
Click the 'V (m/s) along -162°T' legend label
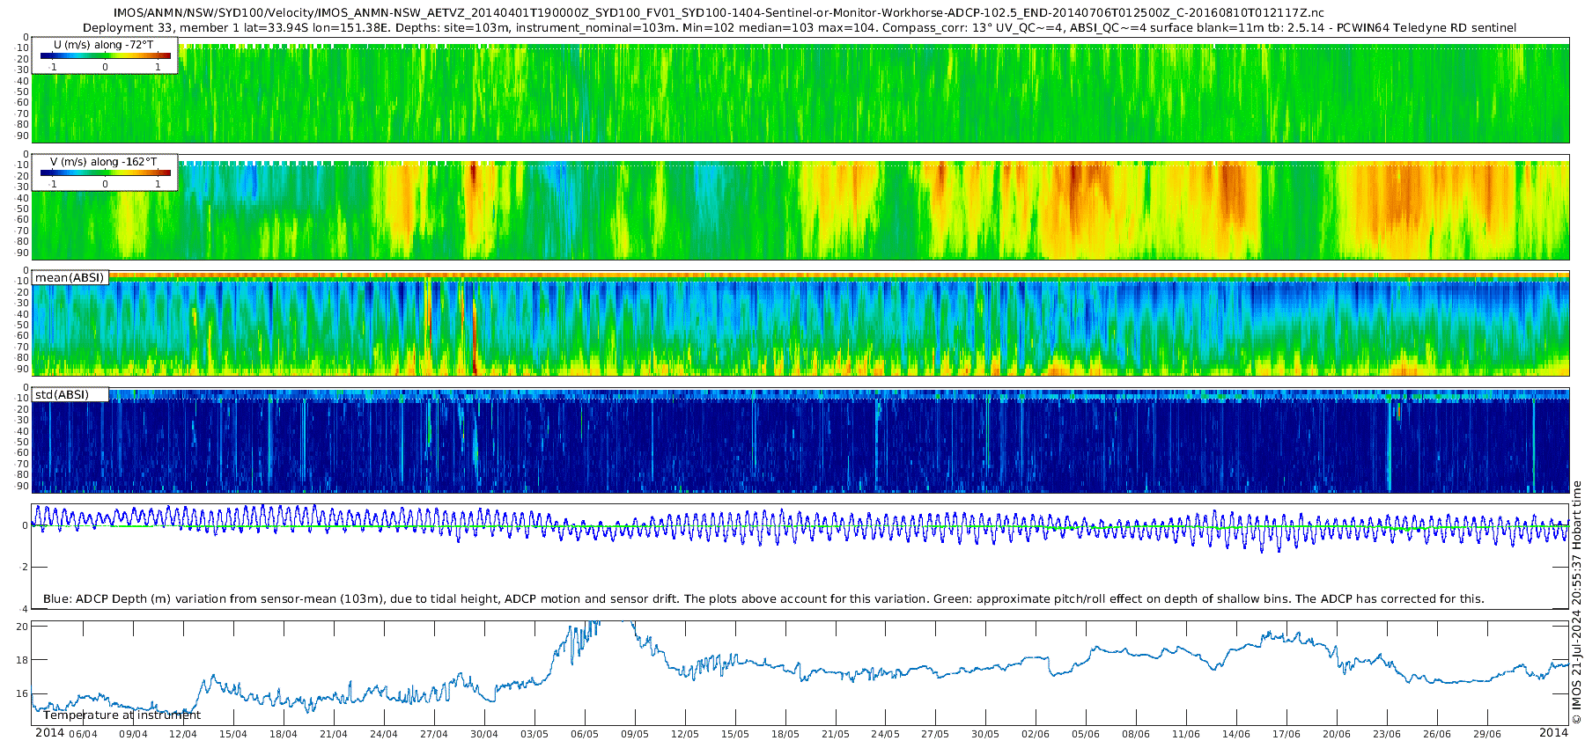click(x=103, y=162)
